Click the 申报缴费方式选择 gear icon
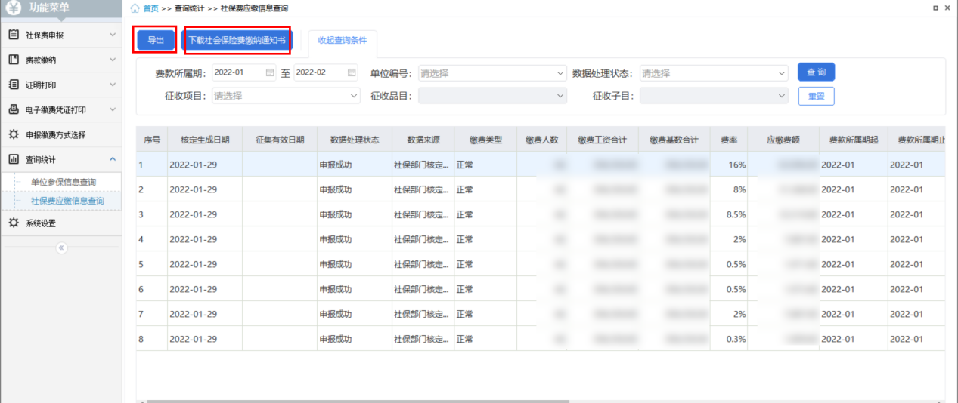 [14, 134]
